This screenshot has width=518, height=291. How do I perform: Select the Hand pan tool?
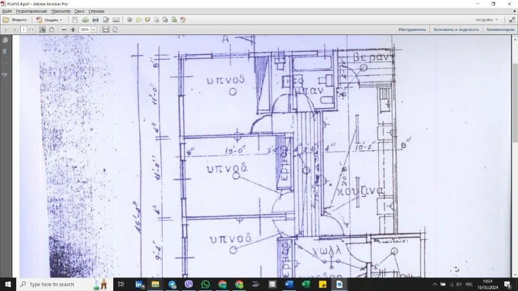pos(51,30)
